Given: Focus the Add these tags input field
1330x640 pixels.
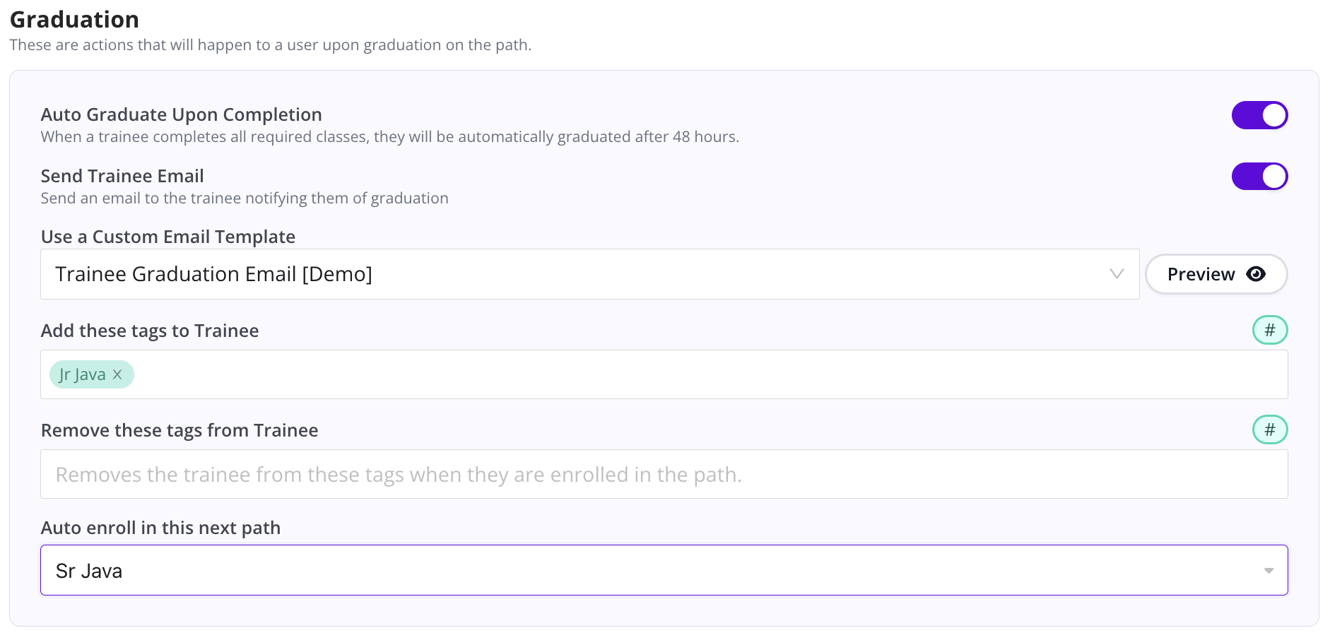Looking at the screenshot, I should click(707, 374).
